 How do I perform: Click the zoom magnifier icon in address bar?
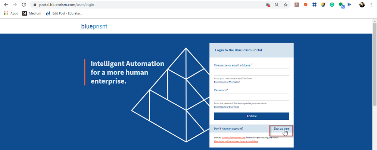pos(277,4)
